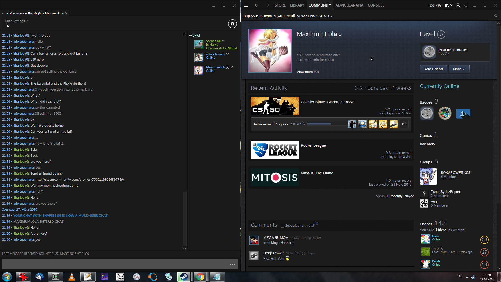This screenshot has width=501, height=282.
Task: Open Steam from the Windows taskbar
Action: [x=184, y=277]
